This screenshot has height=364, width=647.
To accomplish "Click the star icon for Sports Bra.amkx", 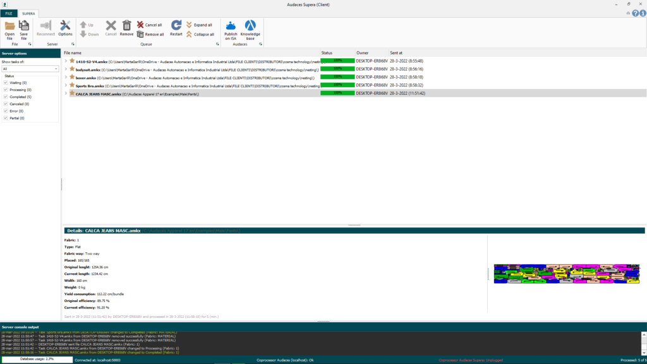I will pyautogui.click(x=72, y=85).
